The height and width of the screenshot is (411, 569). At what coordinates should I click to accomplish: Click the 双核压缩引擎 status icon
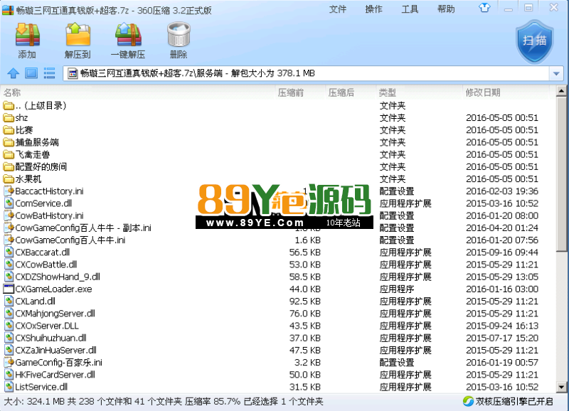[468, 401]
